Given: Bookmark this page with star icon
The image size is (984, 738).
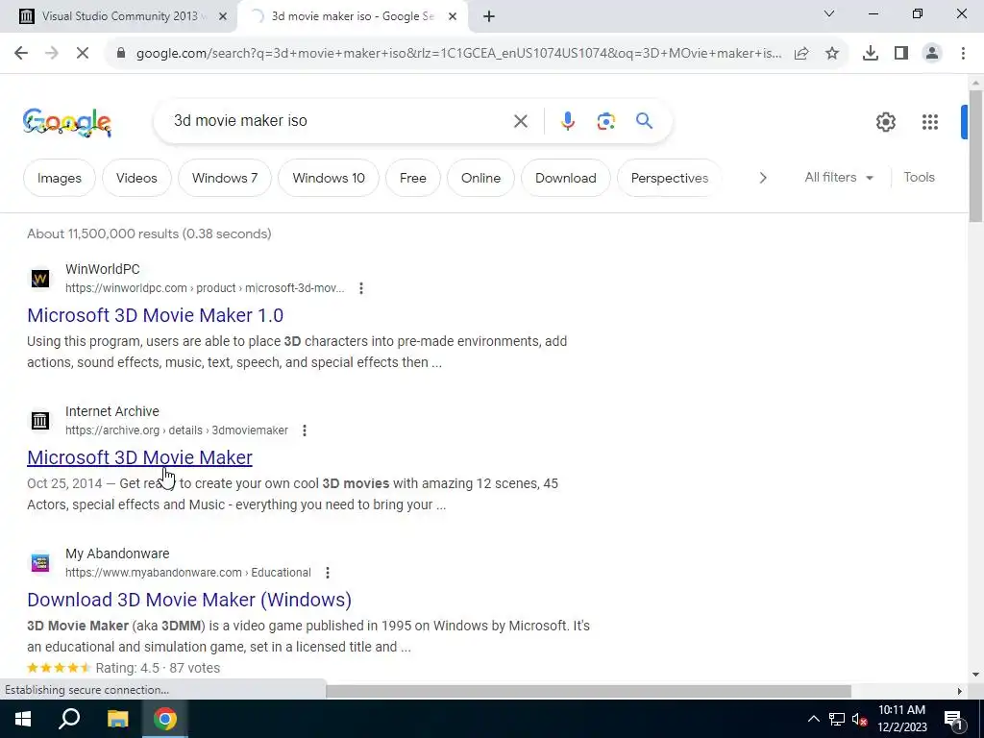Looking at the screenshot, I should [832, 54].
